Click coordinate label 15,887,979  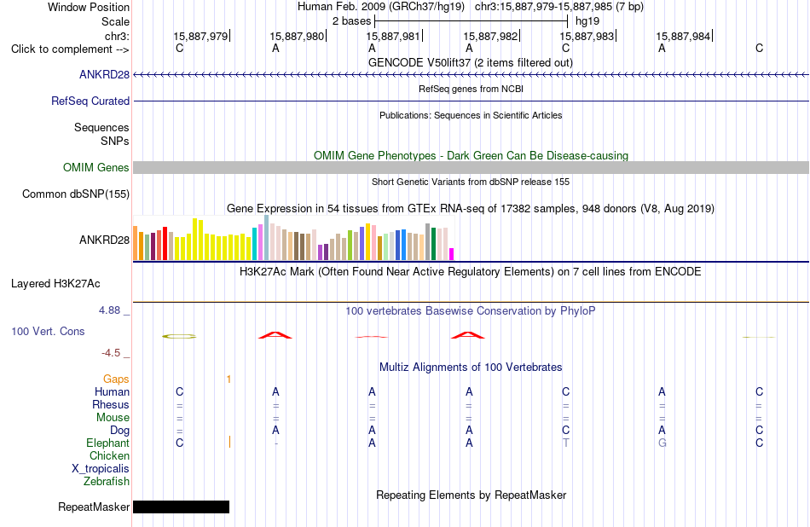[200, 36]
